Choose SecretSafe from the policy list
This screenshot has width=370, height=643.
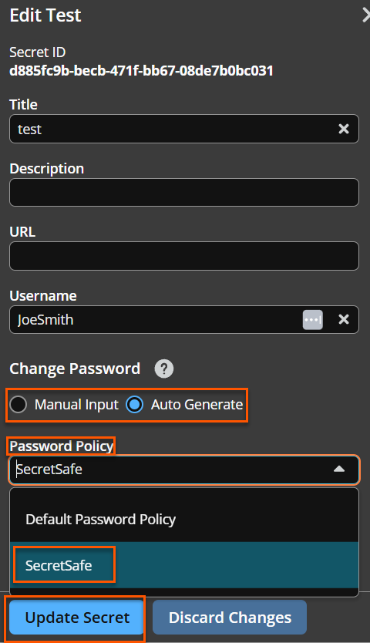click(183, 565)
